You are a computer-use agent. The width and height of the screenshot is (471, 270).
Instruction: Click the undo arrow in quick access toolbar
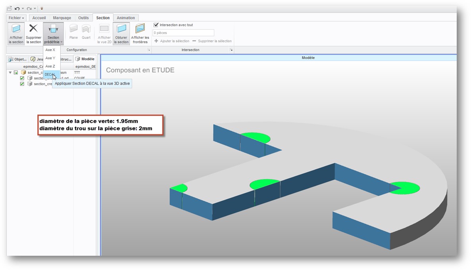pos(17,8)
